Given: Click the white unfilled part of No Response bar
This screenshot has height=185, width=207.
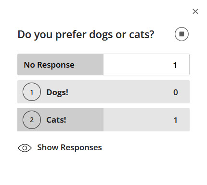Looking at the screenshot, I should (x=138, y=64).
